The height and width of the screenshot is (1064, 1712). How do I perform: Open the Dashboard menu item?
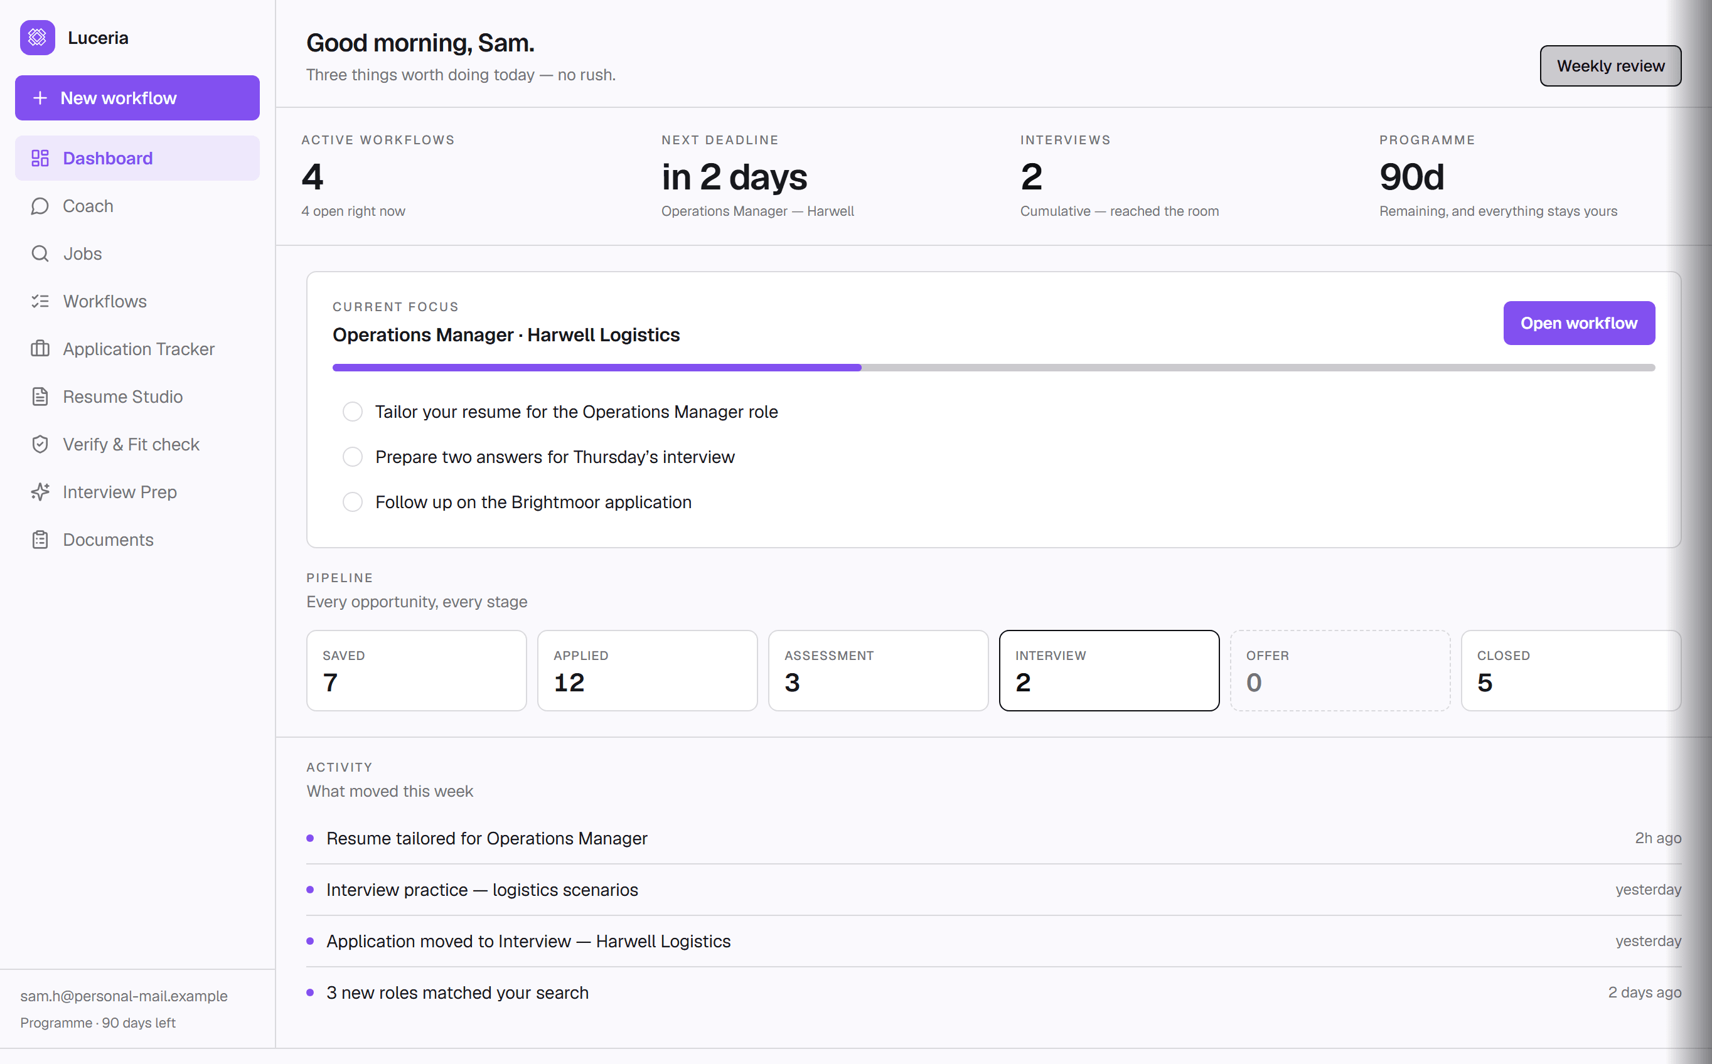137,158
